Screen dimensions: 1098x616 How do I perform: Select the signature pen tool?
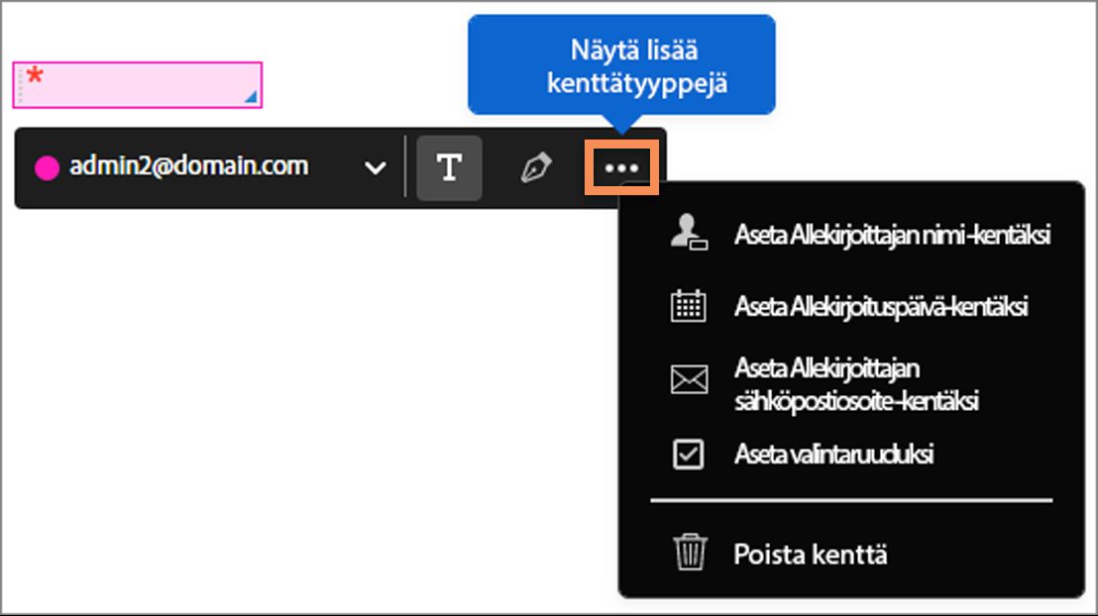coord(535,167)
